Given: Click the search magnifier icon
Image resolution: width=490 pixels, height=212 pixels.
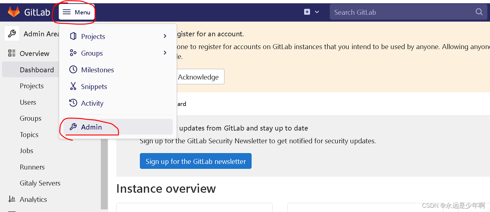Looking at the screenshot, I should (479, 12).
